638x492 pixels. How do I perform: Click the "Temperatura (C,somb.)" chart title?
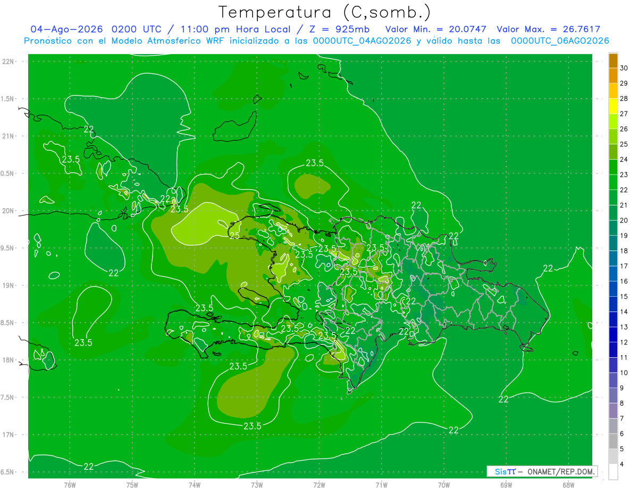coord(325,12)
